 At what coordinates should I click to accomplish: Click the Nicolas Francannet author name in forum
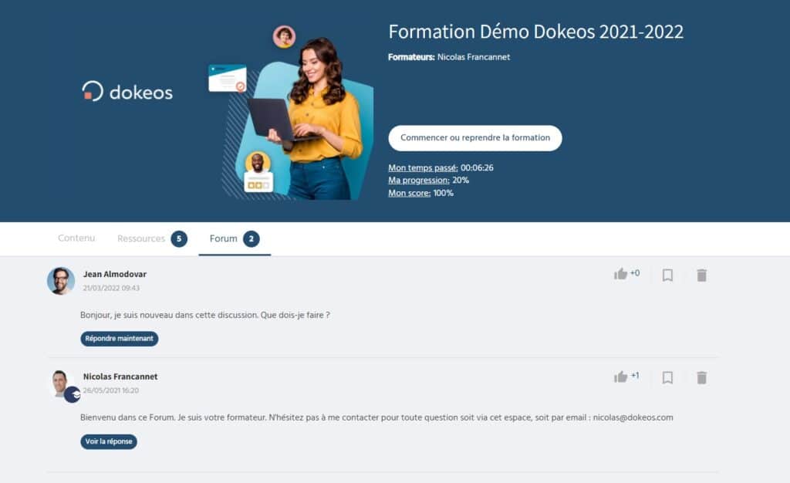click(120, 377)
